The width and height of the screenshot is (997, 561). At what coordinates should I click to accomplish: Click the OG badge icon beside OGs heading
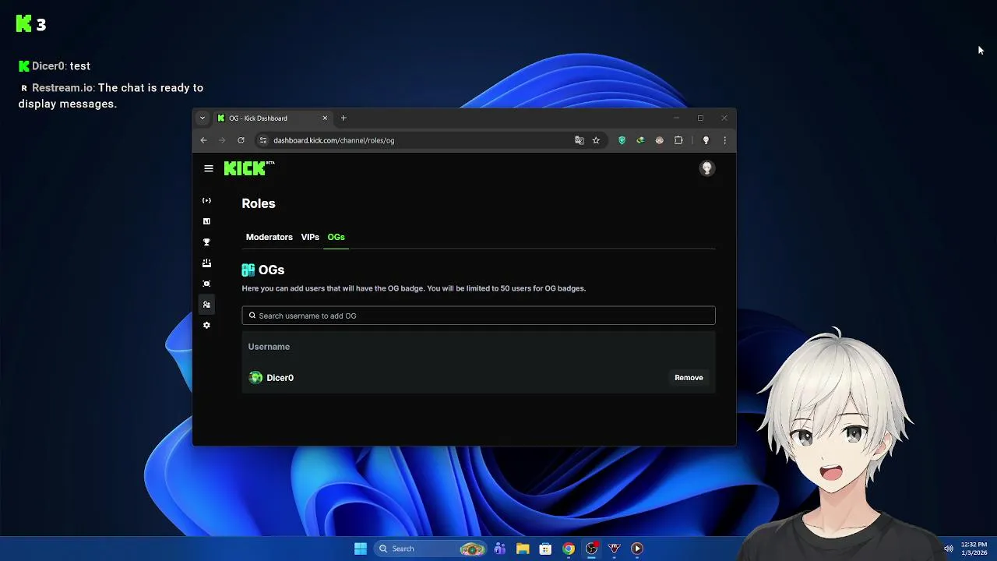pyautogui.click(x=248, y=270)
